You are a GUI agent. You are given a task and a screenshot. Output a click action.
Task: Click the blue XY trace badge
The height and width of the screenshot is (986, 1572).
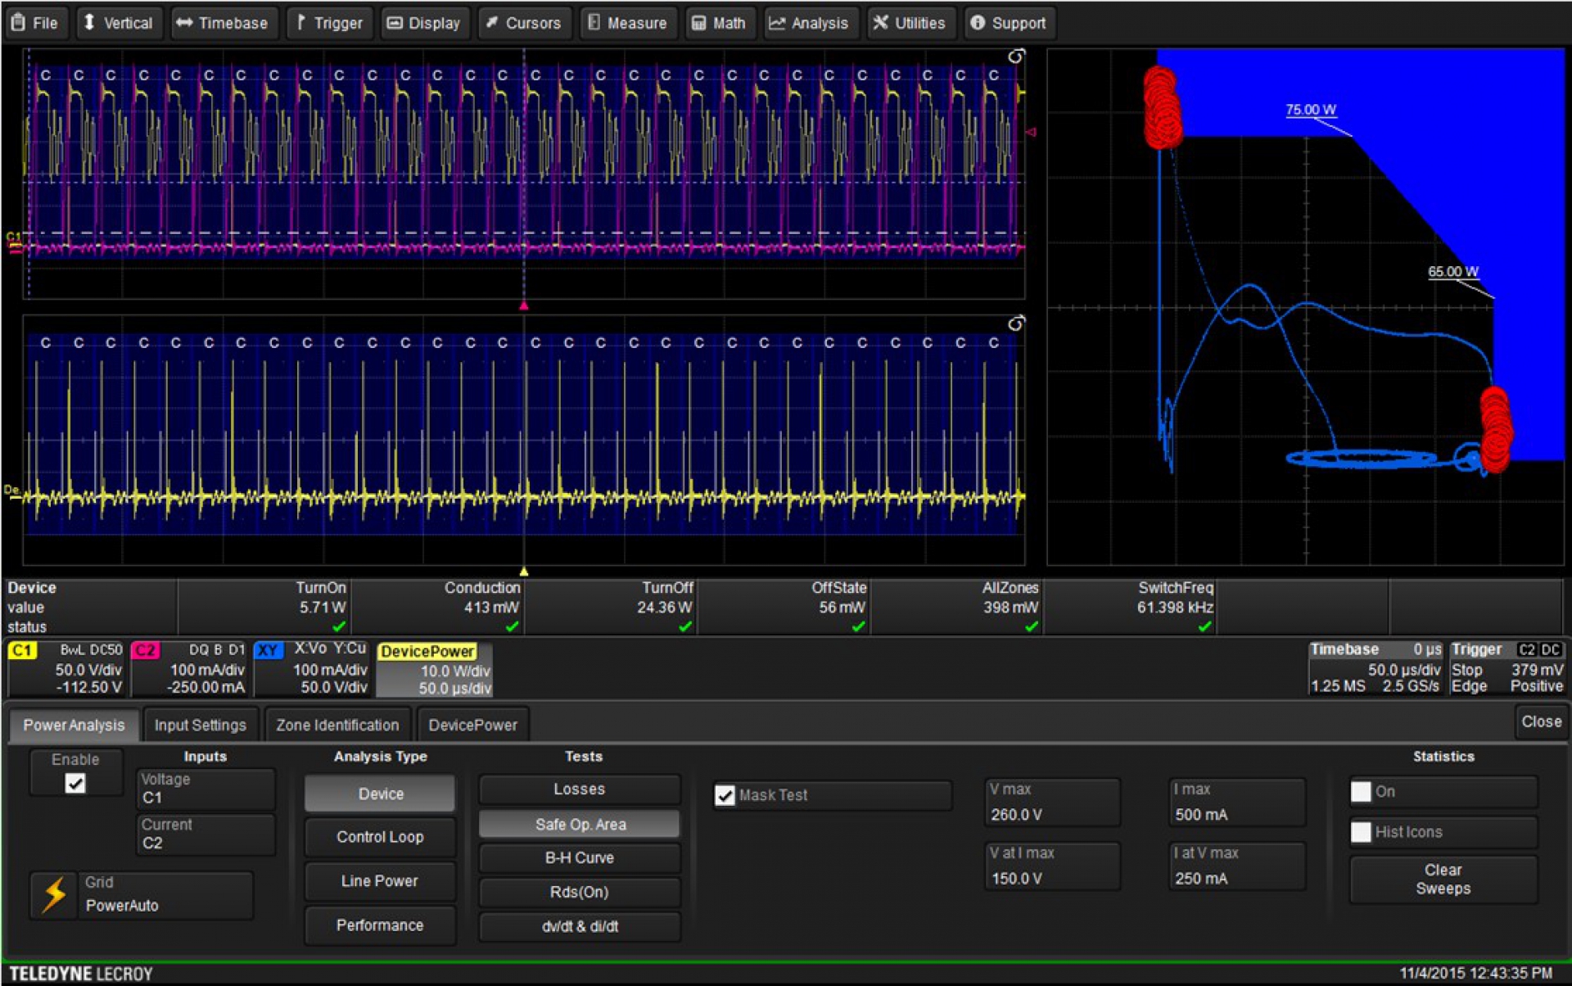tap(268, 650)
